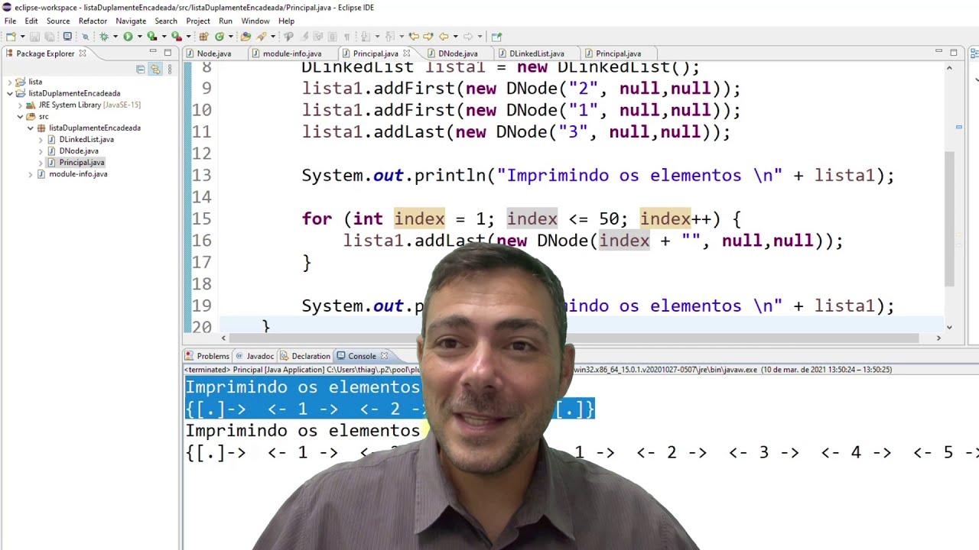Select DNode.java in Package Explorer
979x550 pixels.
point(79,151)
